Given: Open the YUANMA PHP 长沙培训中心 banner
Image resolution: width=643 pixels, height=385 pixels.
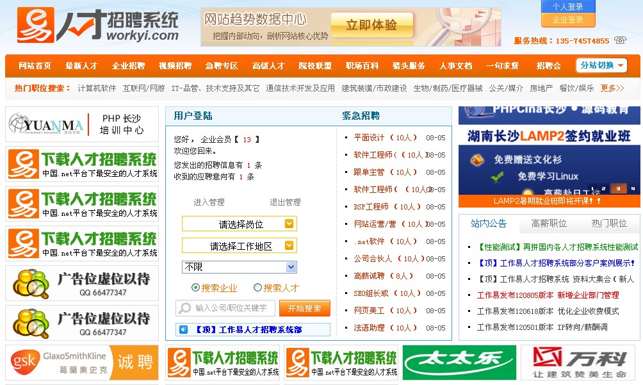Looking at the screenshot, I should [x=82, y=124].
